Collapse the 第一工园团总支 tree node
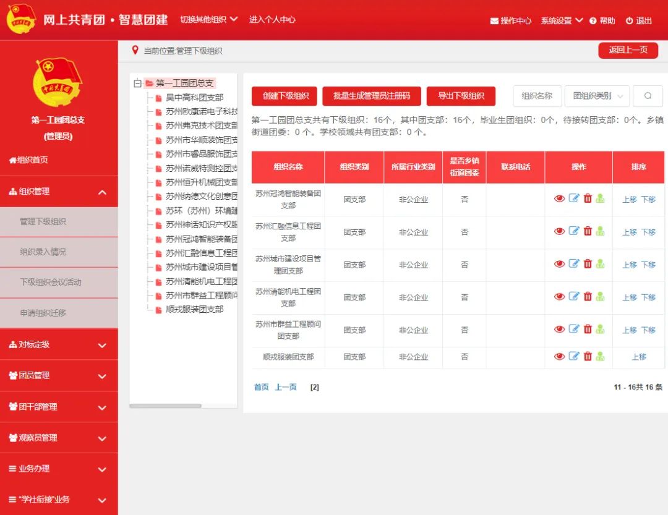Viewport: 668px width, 515px height. (137, 83)
